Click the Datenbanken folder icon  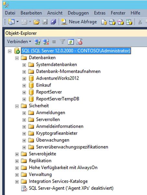coord(24,58)
